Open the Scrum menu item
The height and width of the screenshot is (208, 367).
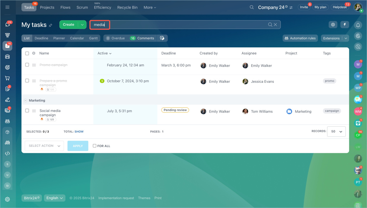82,7
